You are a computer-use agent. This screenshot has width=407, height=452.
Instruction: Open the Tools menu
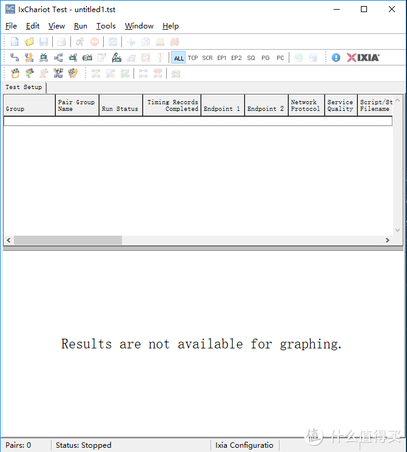106,26
